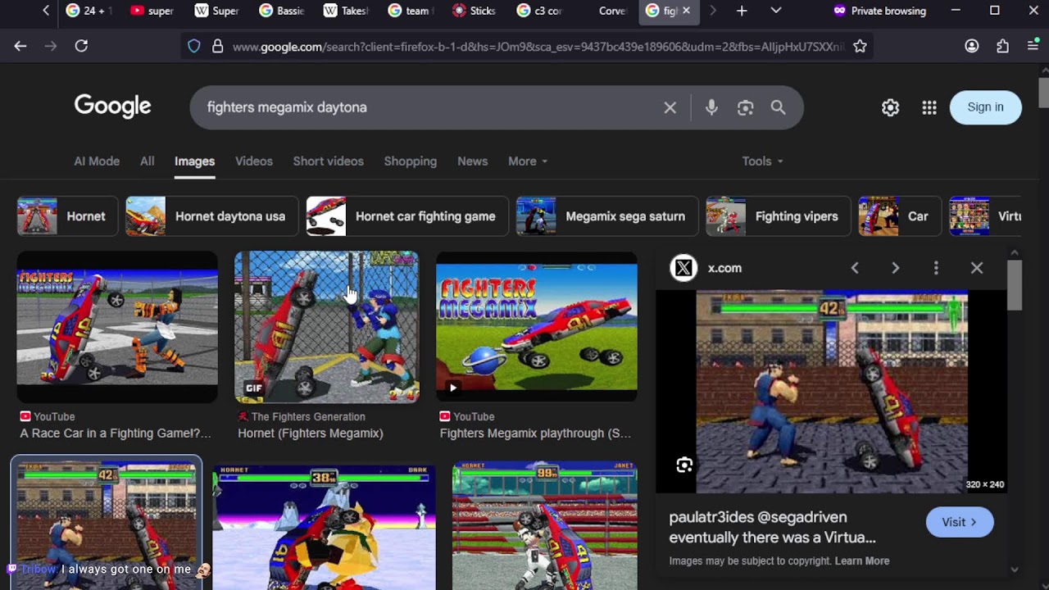Search inside image with Lens icon
The height and width of the screenshot is (590, 1049).
pos(684,465)
